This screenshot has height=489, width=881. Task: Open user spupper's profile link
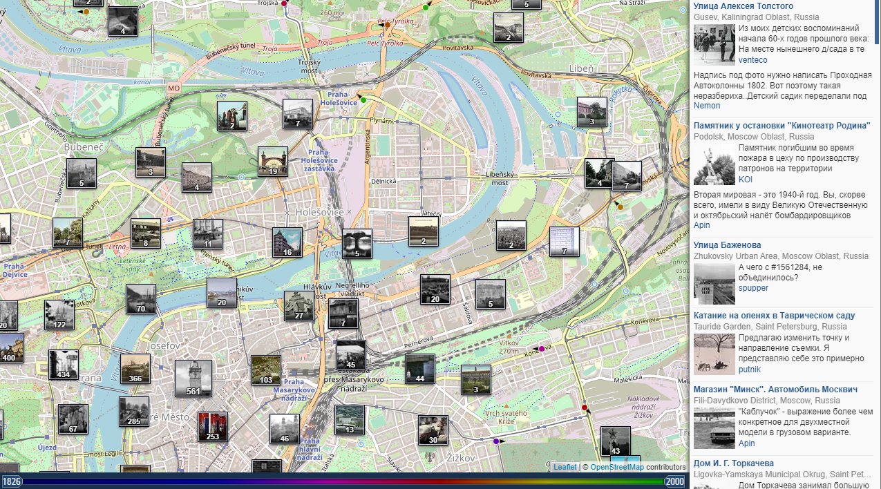753,288
